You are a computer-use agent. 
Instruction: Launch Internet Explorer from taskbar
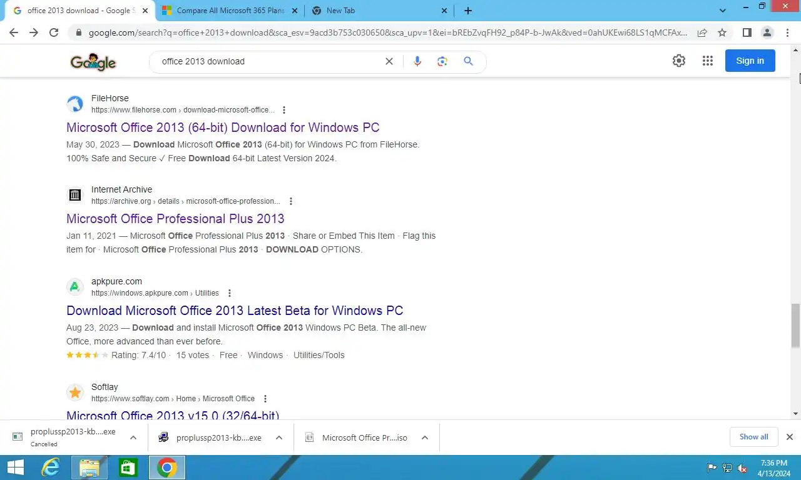tap(50, 467)
